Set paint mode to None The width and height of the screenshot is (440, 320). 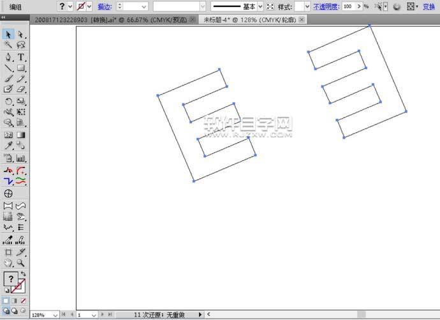pos(24,301)
